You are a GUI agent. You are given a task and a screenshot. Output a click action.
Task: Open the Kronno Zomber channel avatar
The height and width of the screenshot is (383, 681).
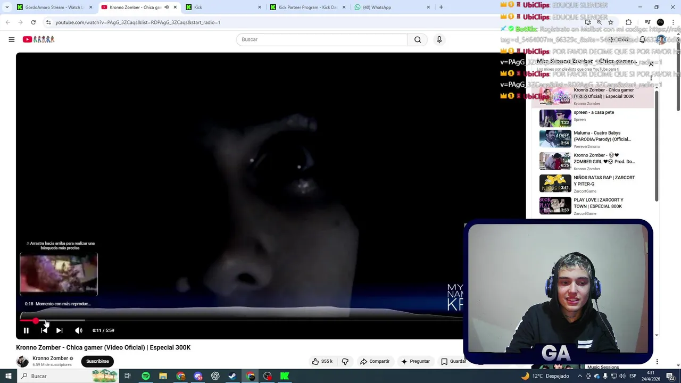(22, 361)
